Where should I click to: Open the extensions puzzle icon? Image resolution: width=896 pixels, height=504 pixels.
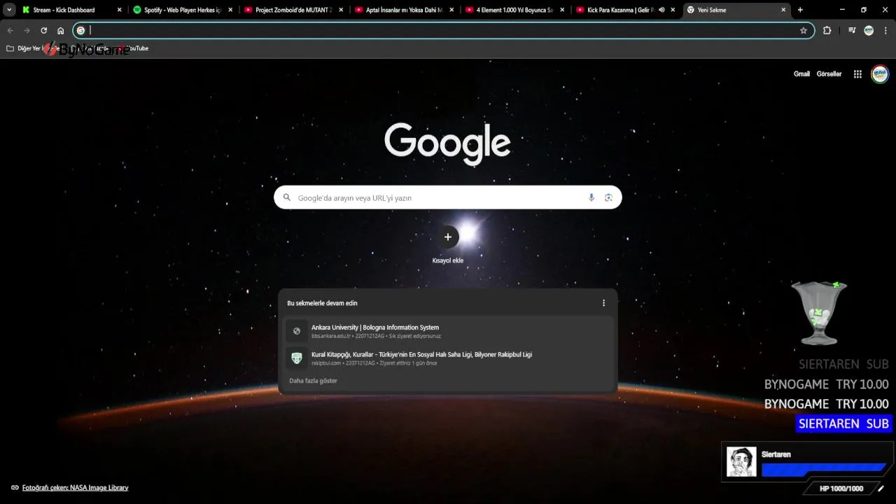(x=827, y=31)
